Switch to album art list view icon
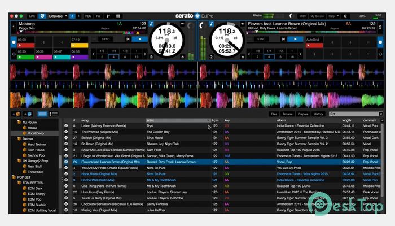Viewport: 395px width, 226px height. coord(54,114)
